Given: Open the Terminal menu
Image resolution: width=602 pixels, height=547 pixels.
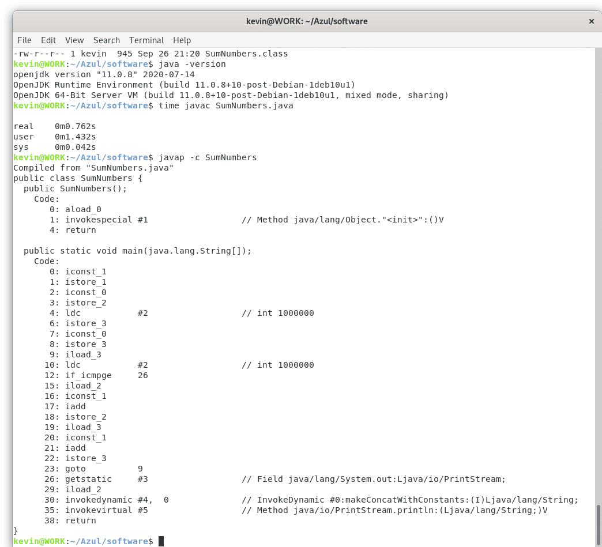Looking at the screenshot, I should coord(146,40).
